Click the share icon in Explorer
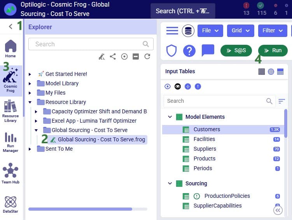This screenshot has height=220, width=292. (113, 56)
